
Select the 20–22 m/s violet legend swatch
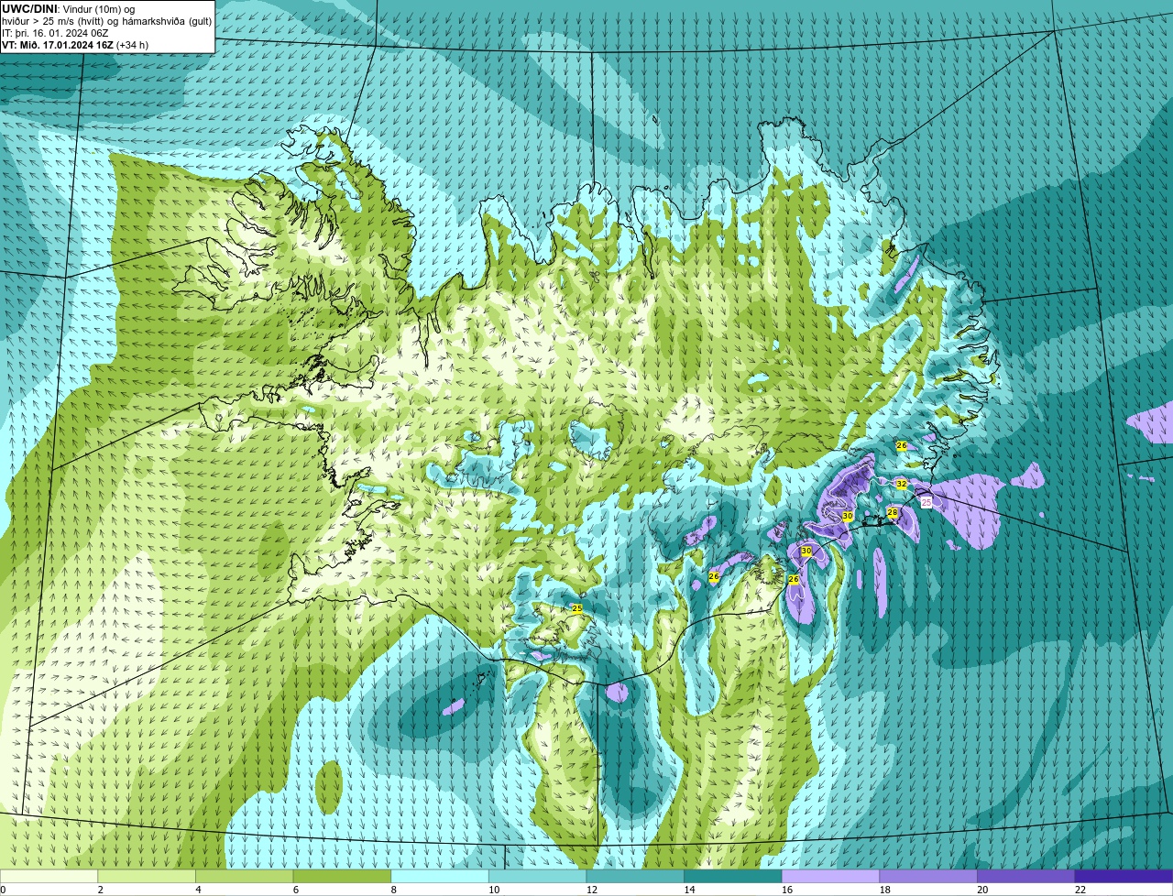[1026, 876]
